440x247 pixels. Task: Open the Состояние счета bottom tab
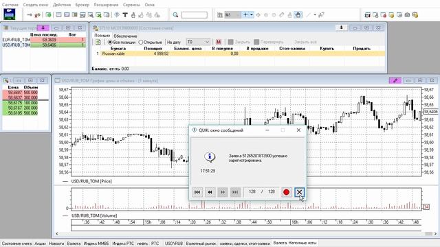[16, 244]
